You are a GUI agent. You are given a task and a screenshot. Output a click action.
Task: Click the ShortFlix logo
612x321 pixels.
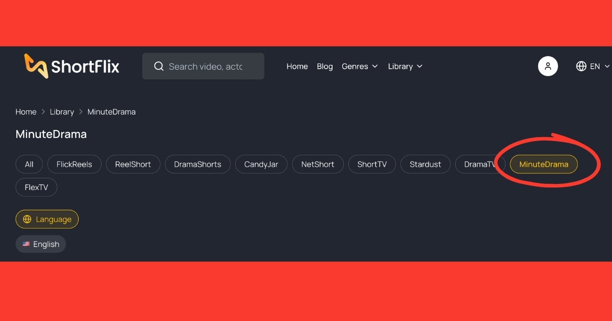coord(72,66)
